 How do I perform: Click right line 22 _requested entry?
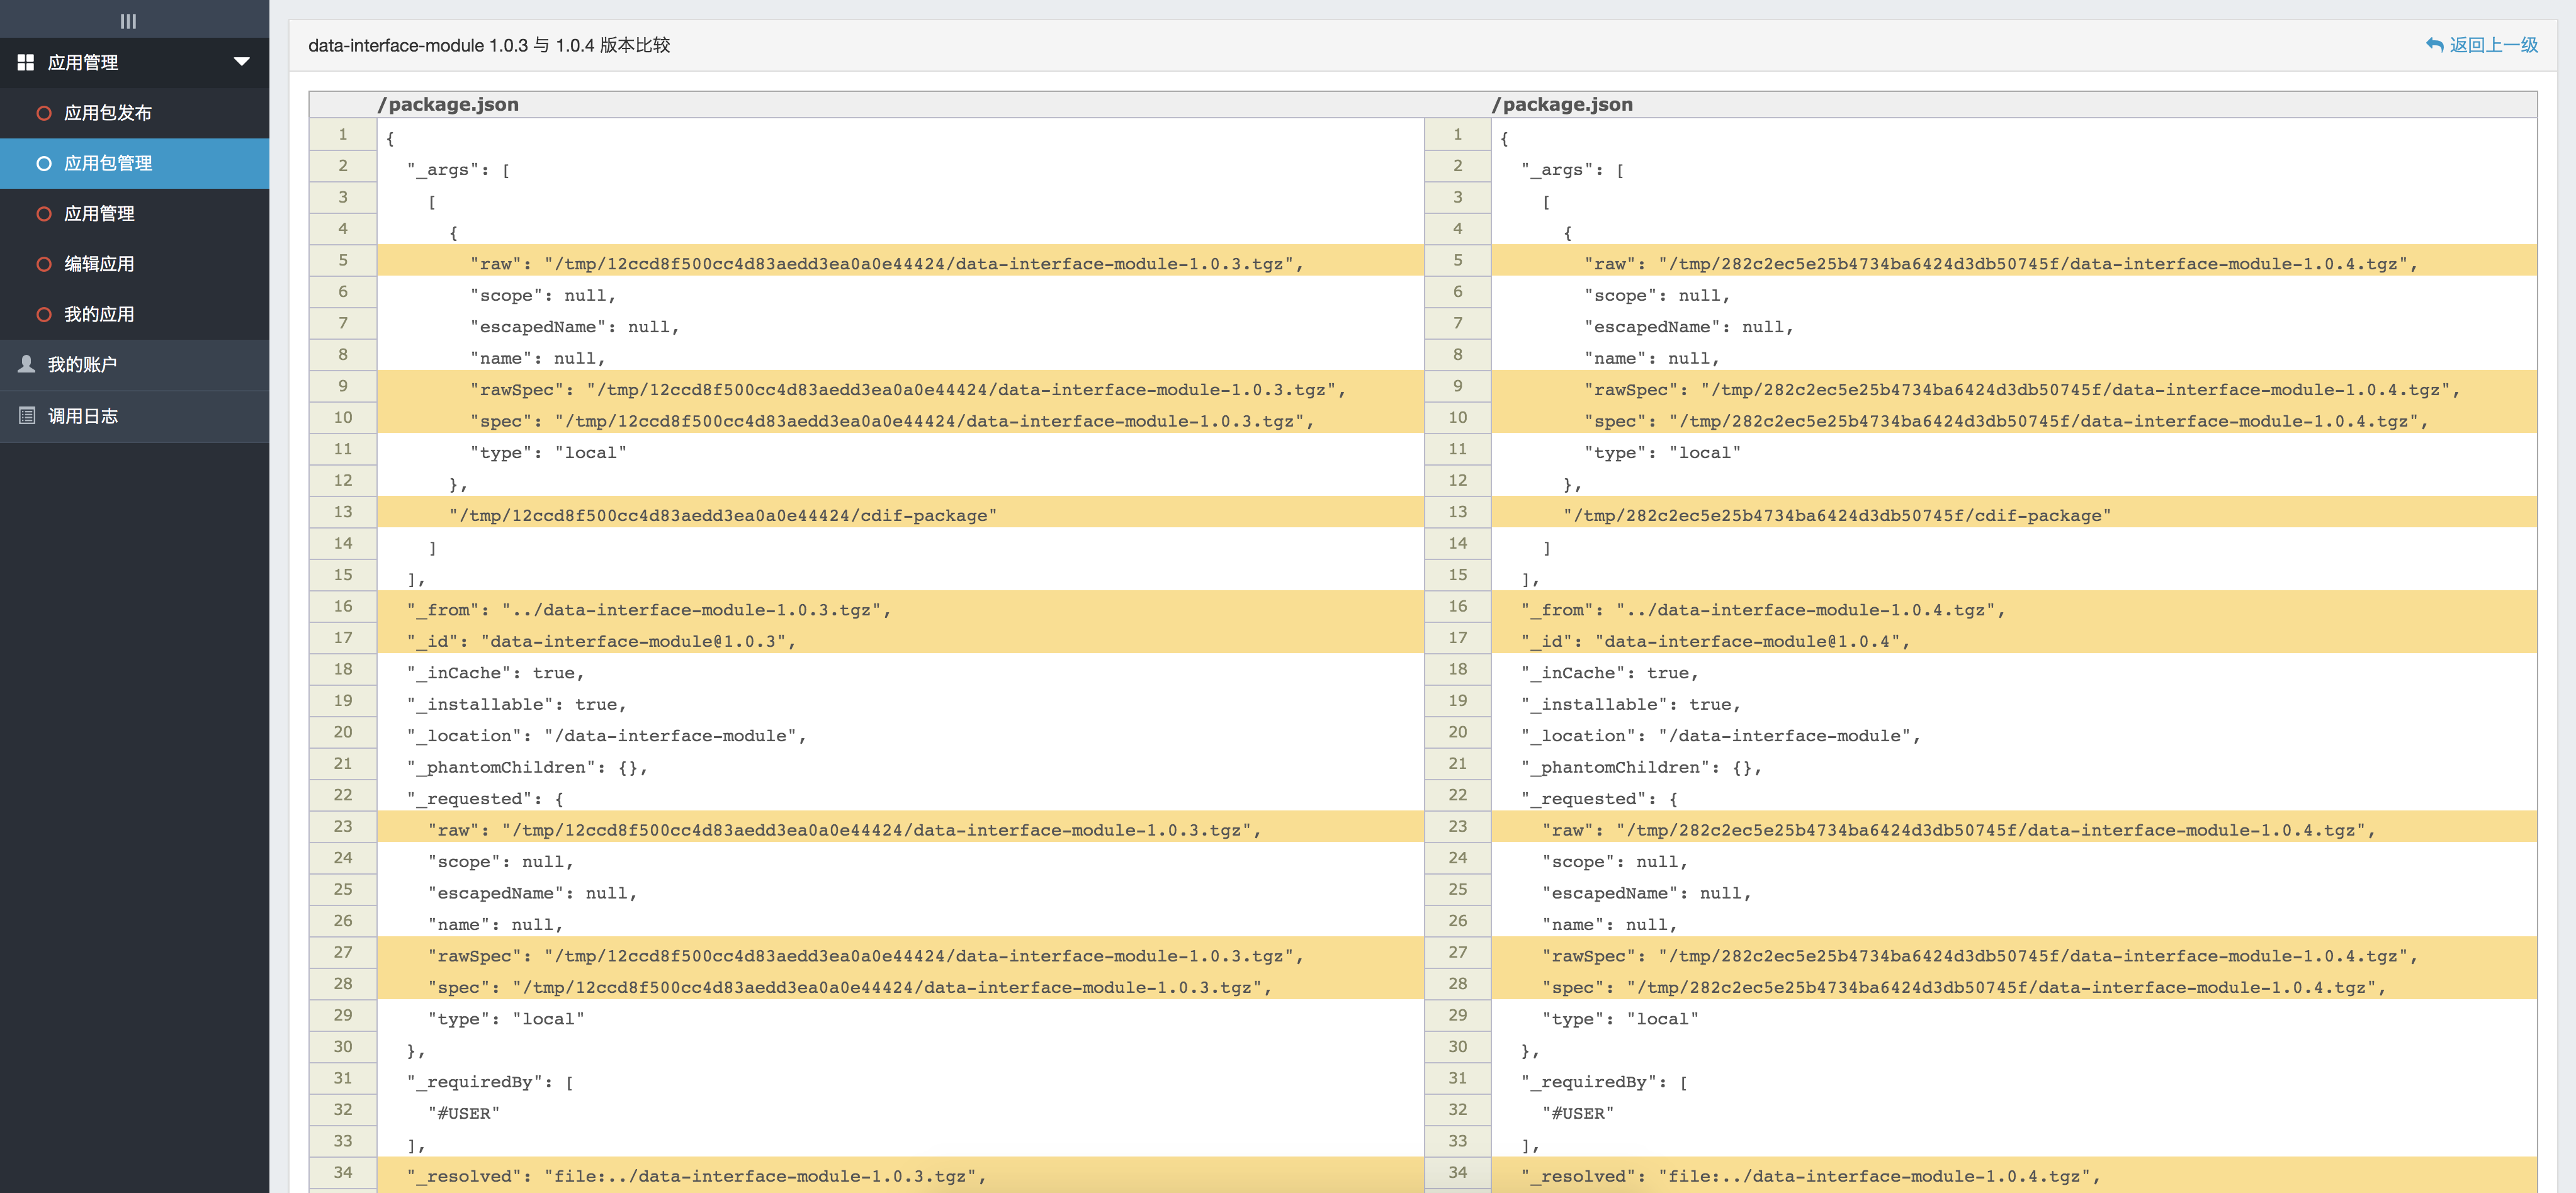click(x=1600, y=798)
